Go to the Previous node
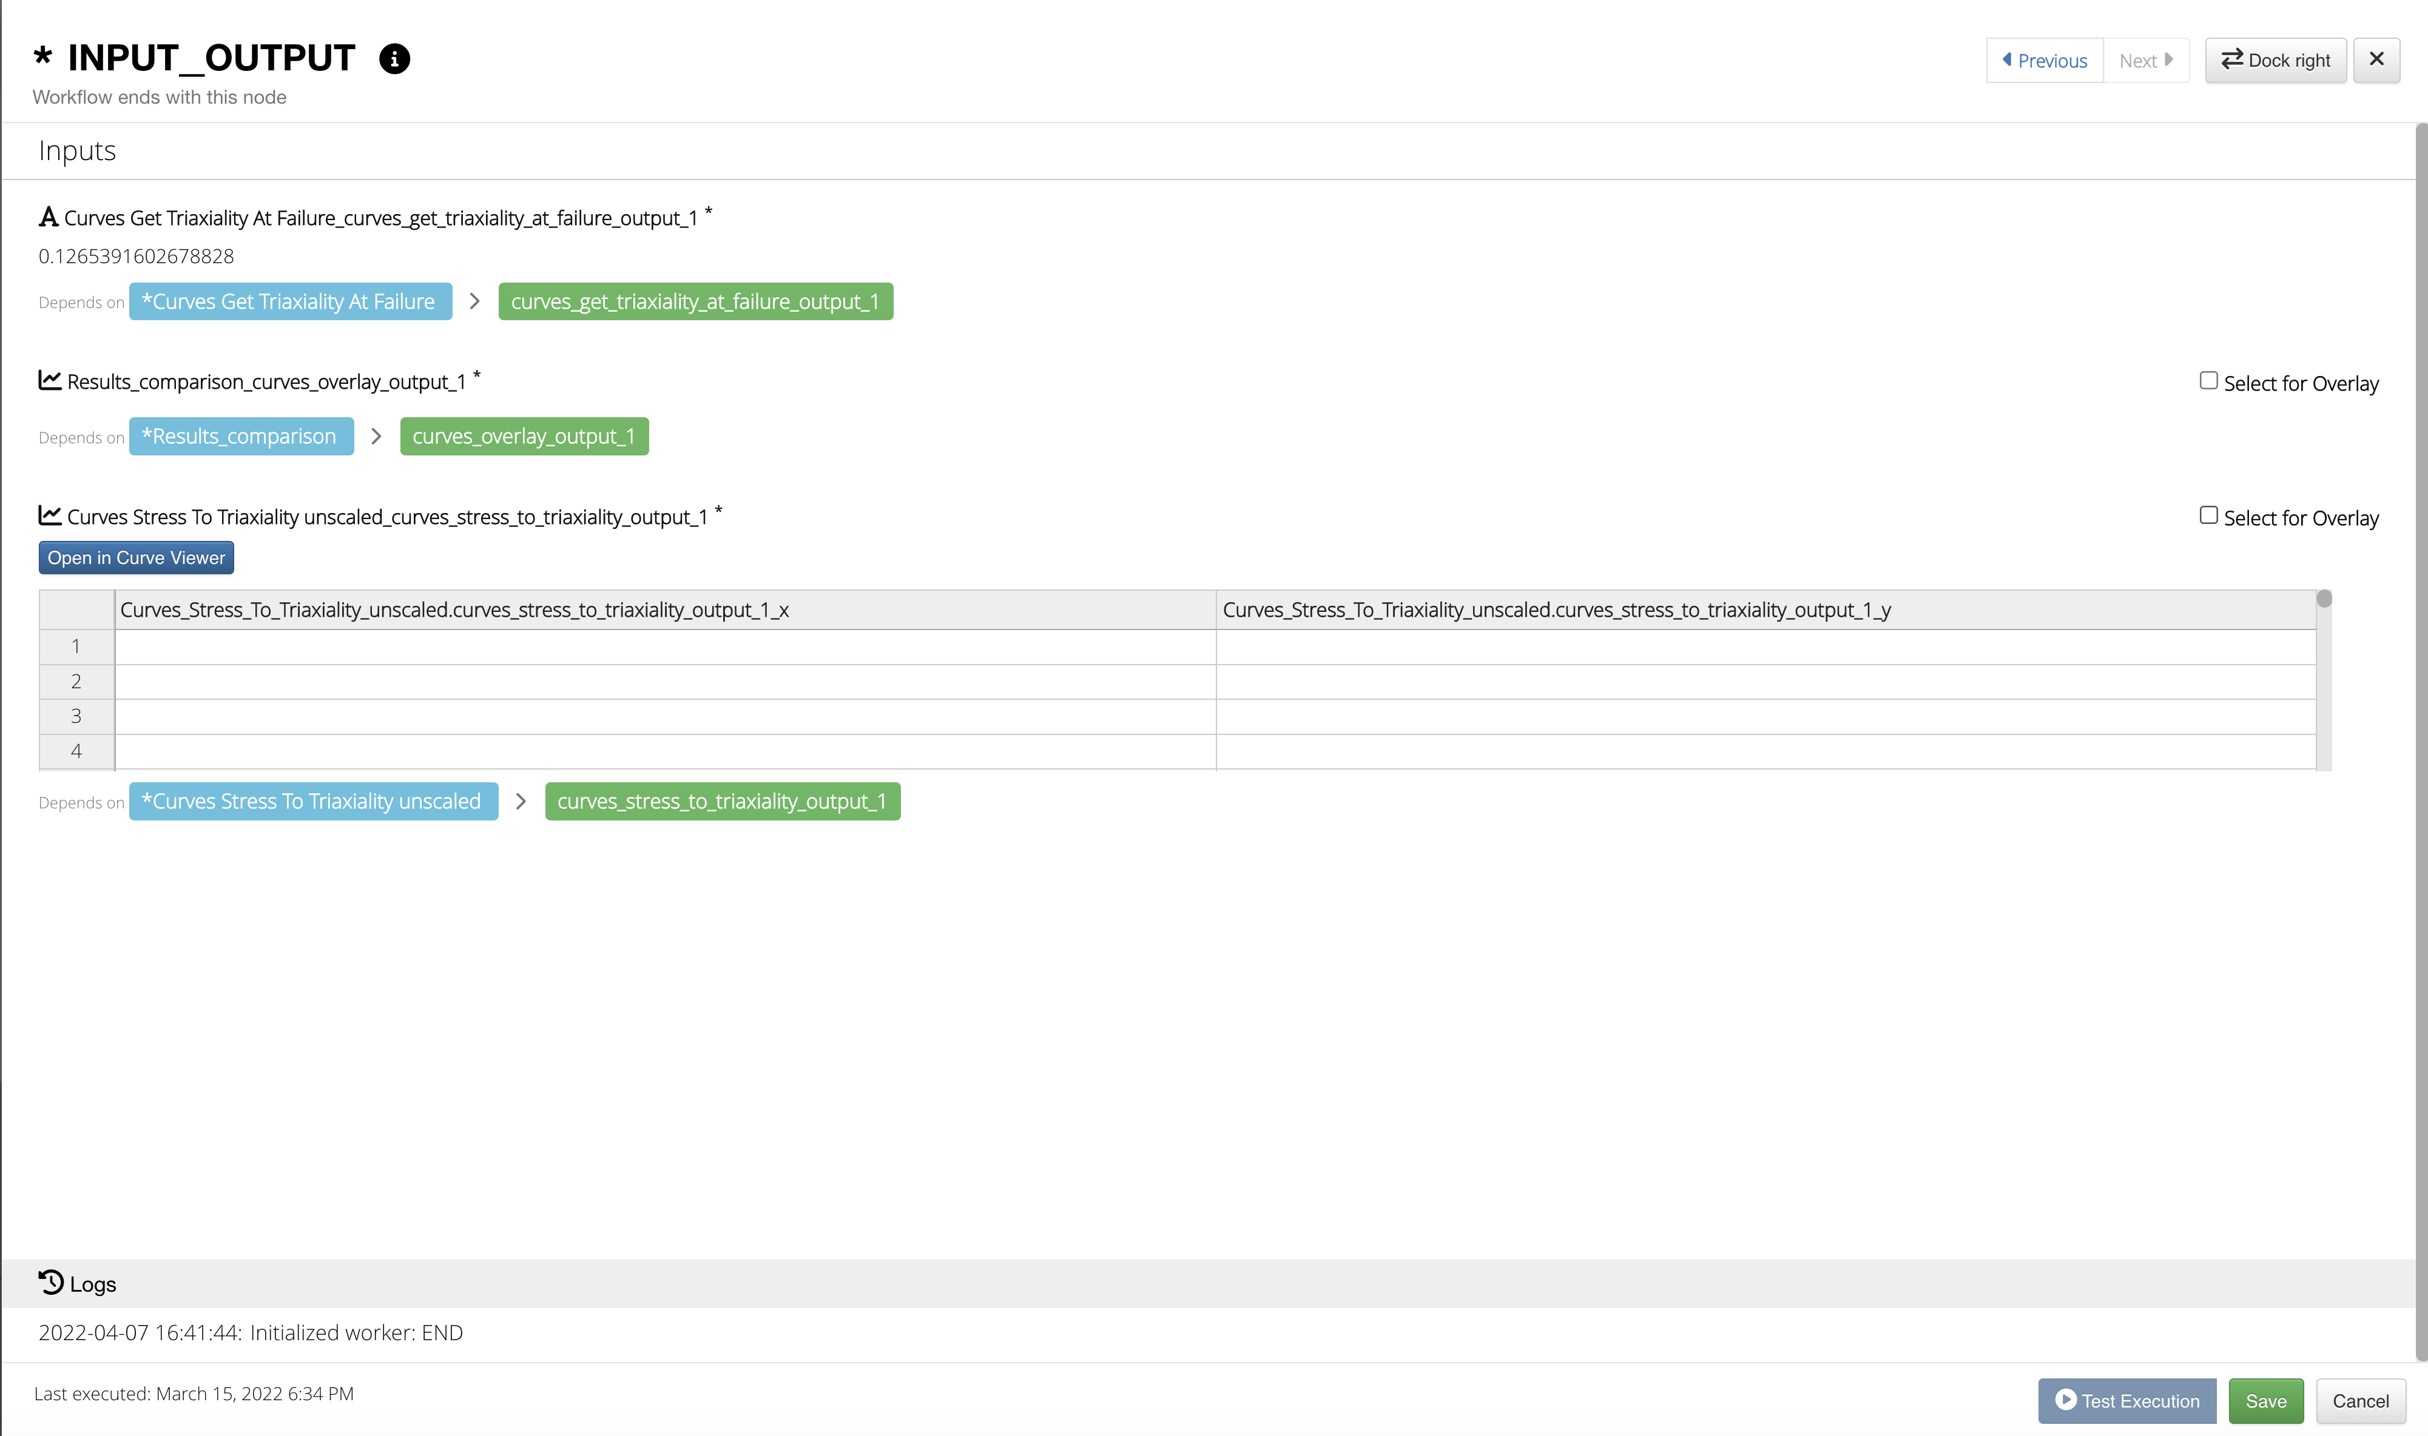This screenshot has height=1436, width=2428. coord(2044,61)
